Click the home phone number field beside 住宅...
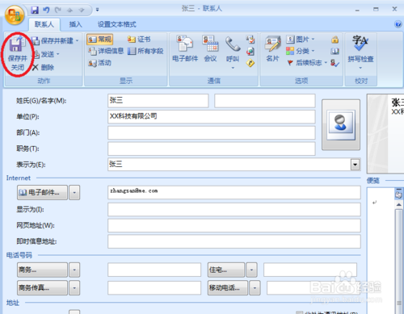 [310, 270]
